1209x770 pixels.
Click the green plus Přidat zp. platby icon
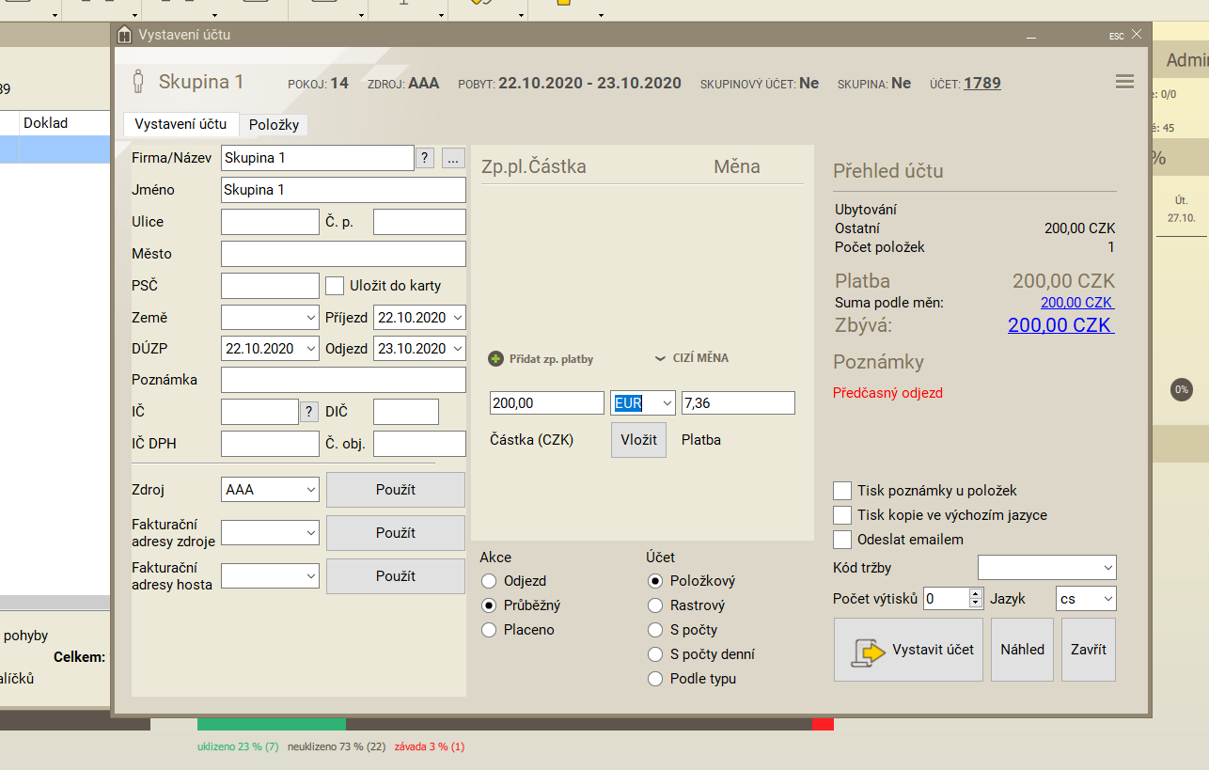495,359
